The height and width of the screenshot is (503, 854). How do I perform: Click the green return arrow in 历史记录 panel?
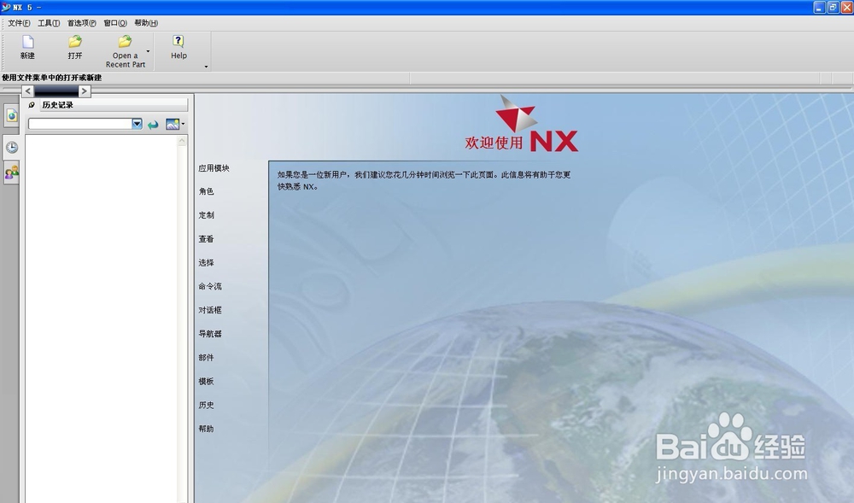[153, 124]
